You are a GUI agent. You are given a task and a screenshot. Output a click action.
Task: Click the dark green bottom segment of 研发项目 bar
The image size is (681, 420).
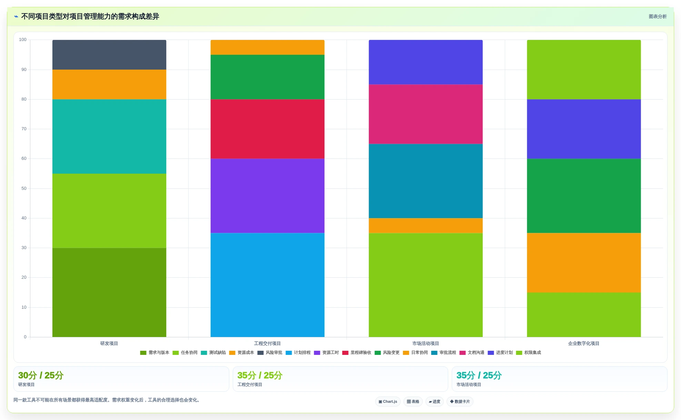point(109,293)
